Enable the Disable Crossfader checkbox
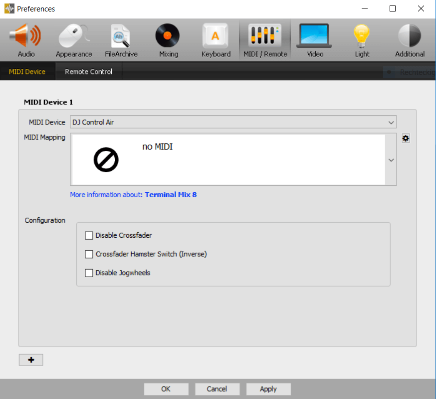The height and width of the screenshot is (399, 436). coord(89,235)
